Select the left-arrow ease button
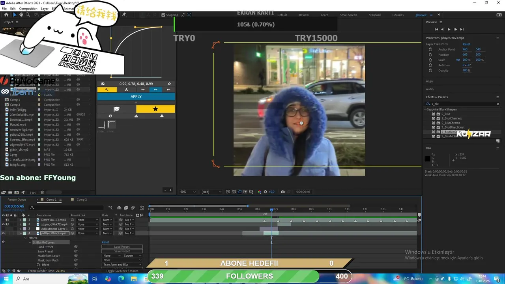Image resolution: width=505 pixels, height=284 pixels. tap(168, 90)
